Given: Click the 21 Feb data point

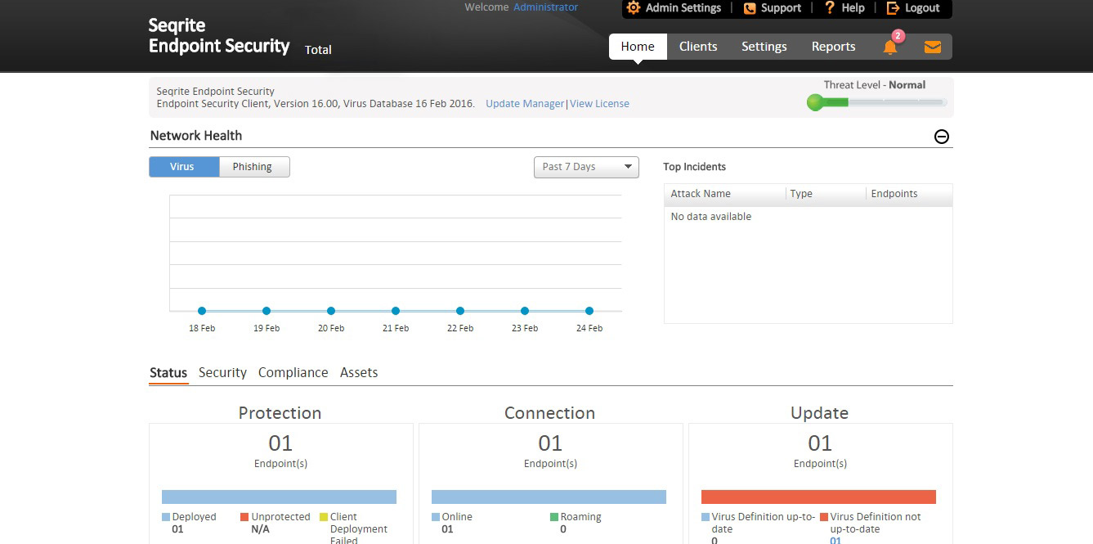Looking at the screenshot, I should click(x=396, y=311).
